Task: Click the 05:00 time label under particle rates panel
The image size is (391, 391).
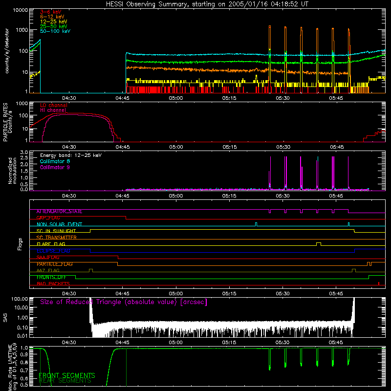Action: pyautogui.click(x=176, y=147)
